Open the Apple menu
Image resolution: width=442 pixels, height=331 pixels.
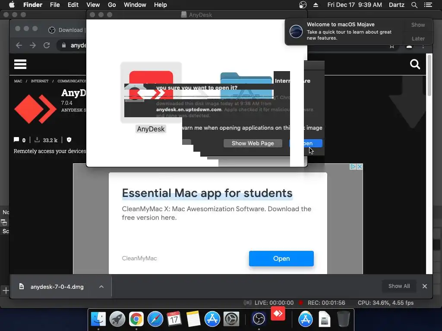point(12,5)
